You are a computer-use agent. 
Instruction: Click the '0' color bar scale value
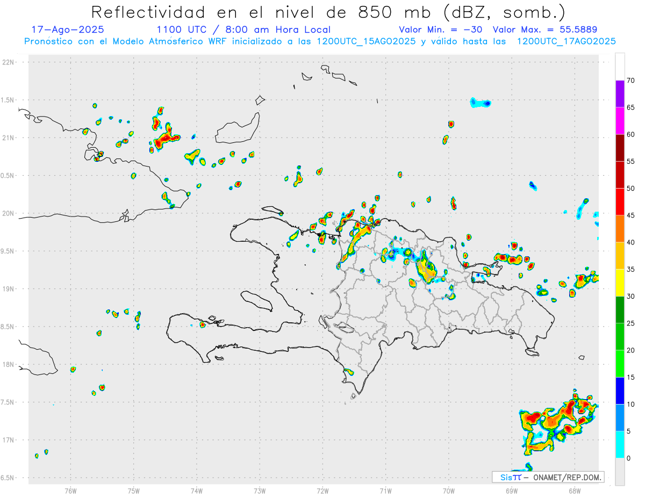pos(629,458)
